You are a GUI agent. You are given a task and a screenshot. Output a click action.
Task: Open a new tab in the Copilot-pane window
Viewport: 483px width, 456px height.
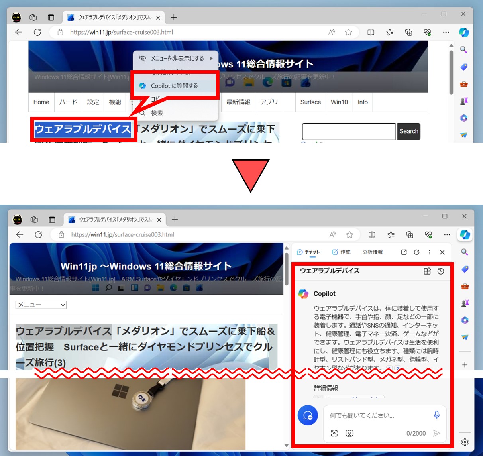pos(175,219)
